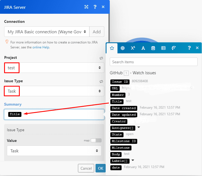Toggle the map switch for Value
The width and height of the screenshot is (202, 176).
96,141
